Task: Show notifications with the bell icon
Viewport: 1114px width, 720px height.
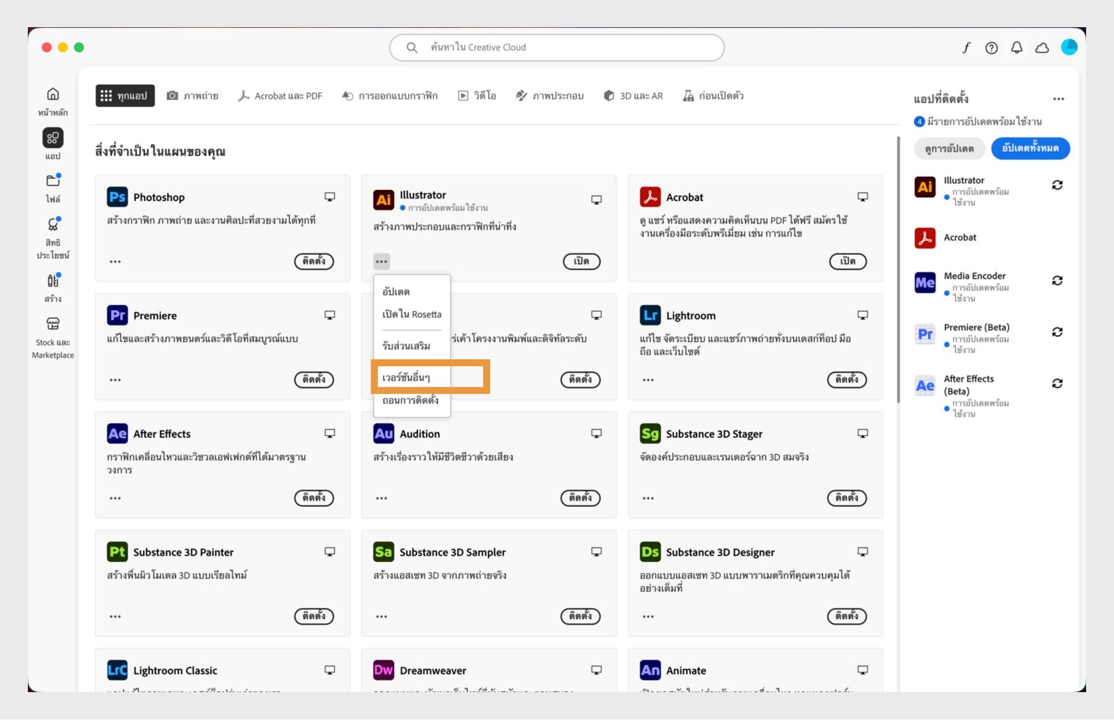Action: 1017,47
